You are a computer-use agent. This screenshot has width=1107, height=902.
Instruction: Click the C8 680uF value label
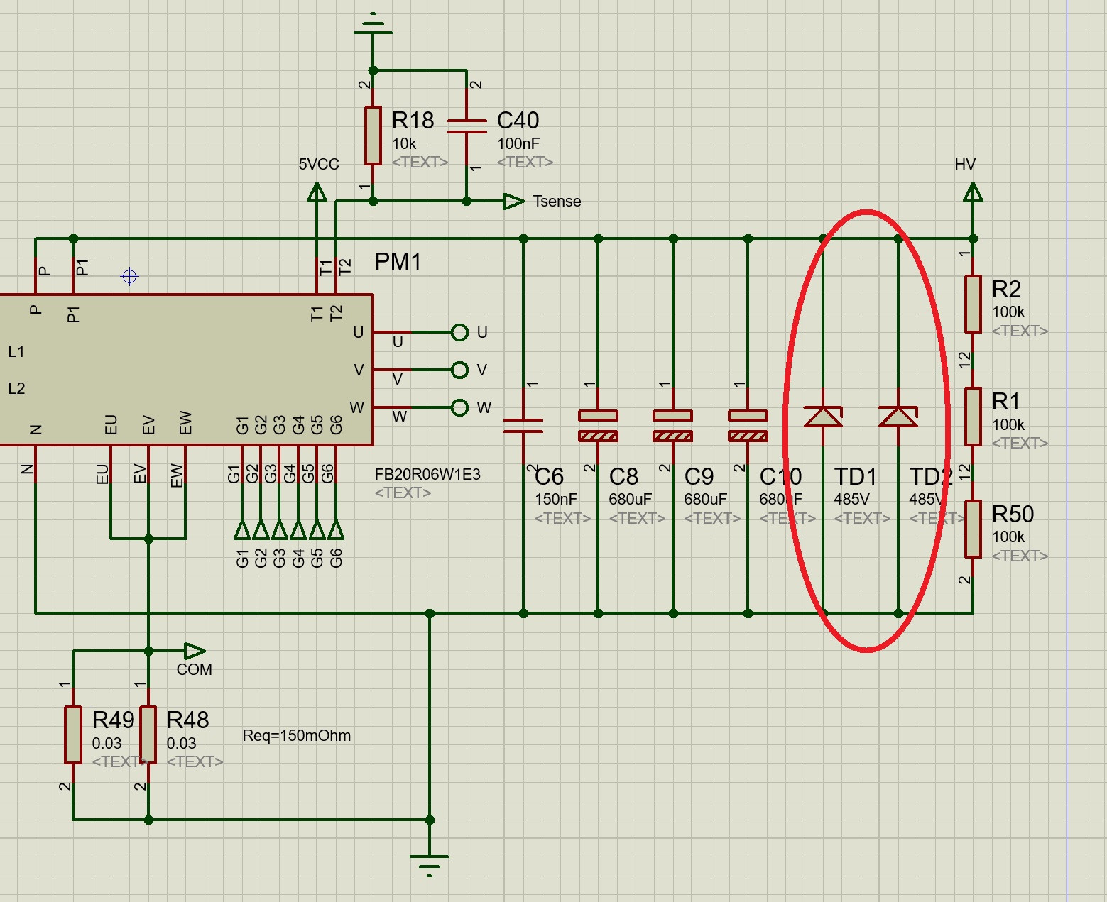[x=630, y=499]
